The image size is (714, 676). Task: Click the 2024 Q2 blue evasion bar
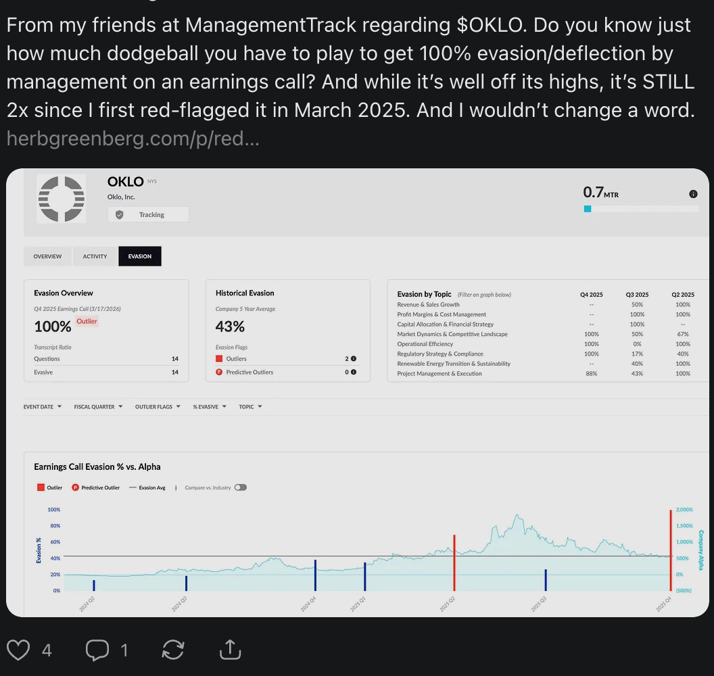(x=94, y=585)
